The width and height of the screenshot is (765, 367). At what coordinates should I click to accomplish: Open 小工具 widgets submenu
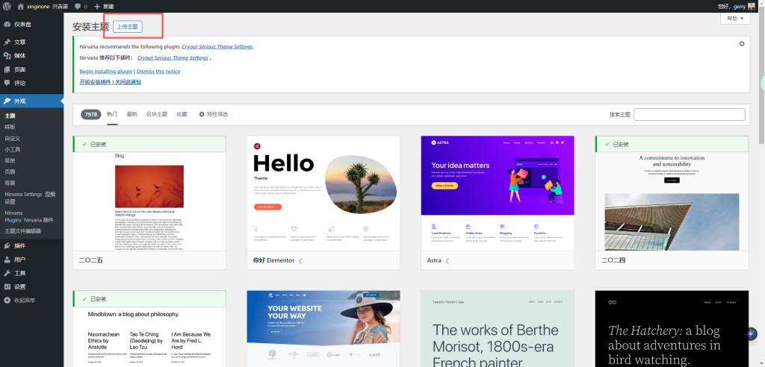click(13, 150)
